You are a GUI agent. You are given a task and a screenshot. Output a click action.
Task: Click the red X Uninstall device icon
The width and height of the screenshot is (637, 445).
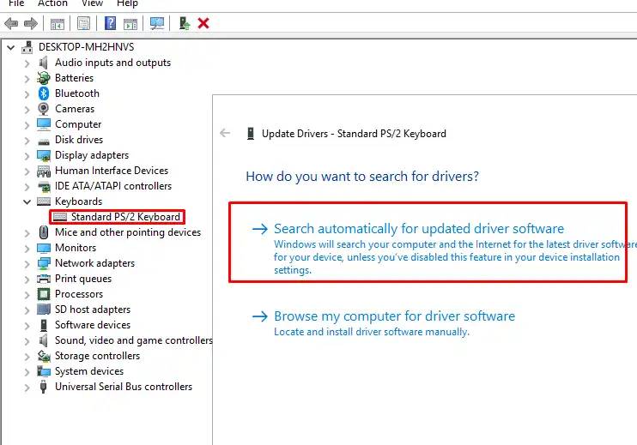click(203, 23)
